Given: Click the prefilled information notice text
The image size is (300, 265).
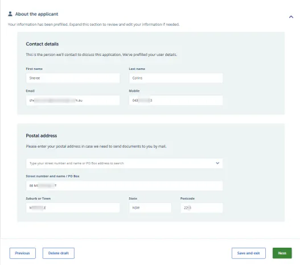Looking at the screenshot, I should tap(93, 24).
